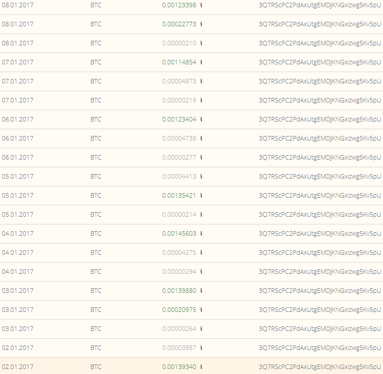Click wallet address in the 0.00123398 row
This screenshot has height=374, width=383.
click(320, 5)
